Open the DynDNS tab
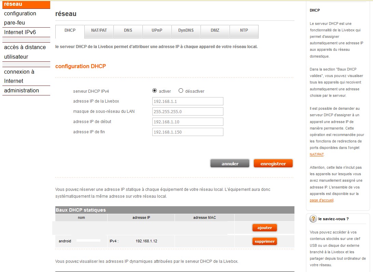Screen dimensions: 373x272 coord(186,31)
